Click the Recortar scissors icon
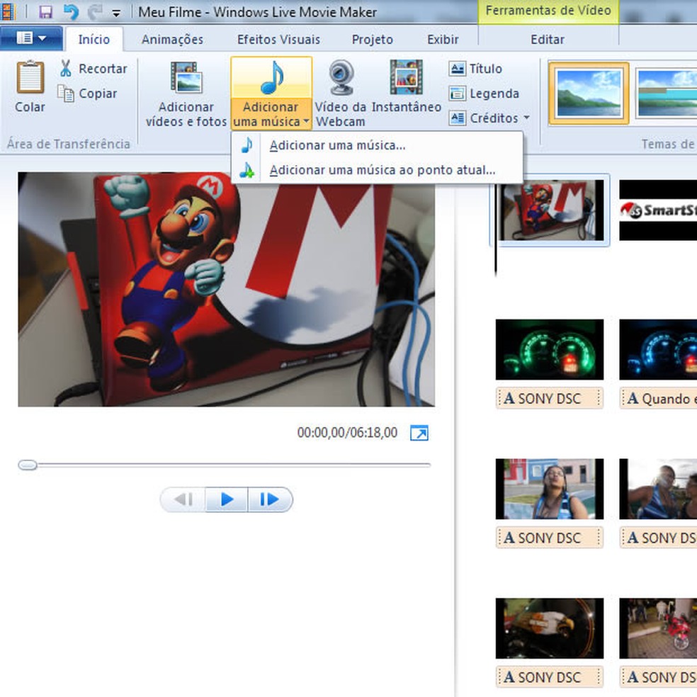The width and height of the screenshot is (697, 697). click(66, 69)
